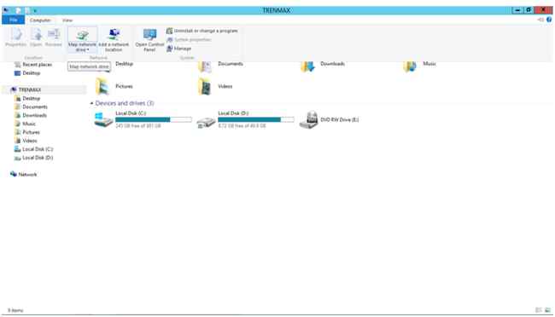Click the Map network drive ribbon icon
Image resolution: width=555 pixels, height=317 pixels.
tap(82, 35)
